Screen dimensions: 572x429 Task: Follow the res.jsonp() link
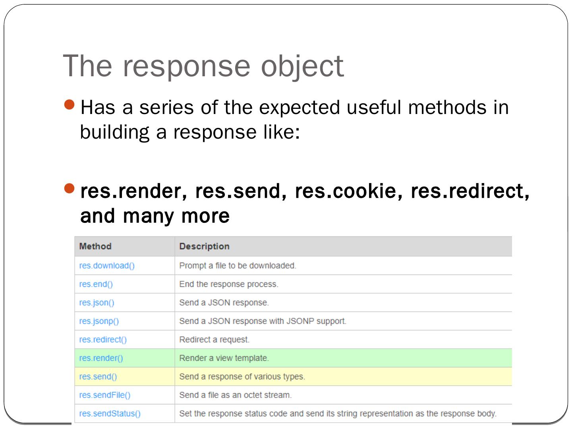pos(99,321)
